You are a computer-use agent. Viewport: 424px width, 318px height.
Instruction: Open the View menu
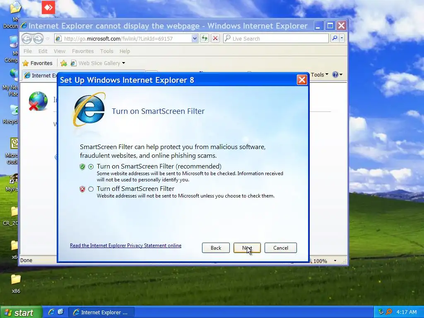(x=60, y=51)
